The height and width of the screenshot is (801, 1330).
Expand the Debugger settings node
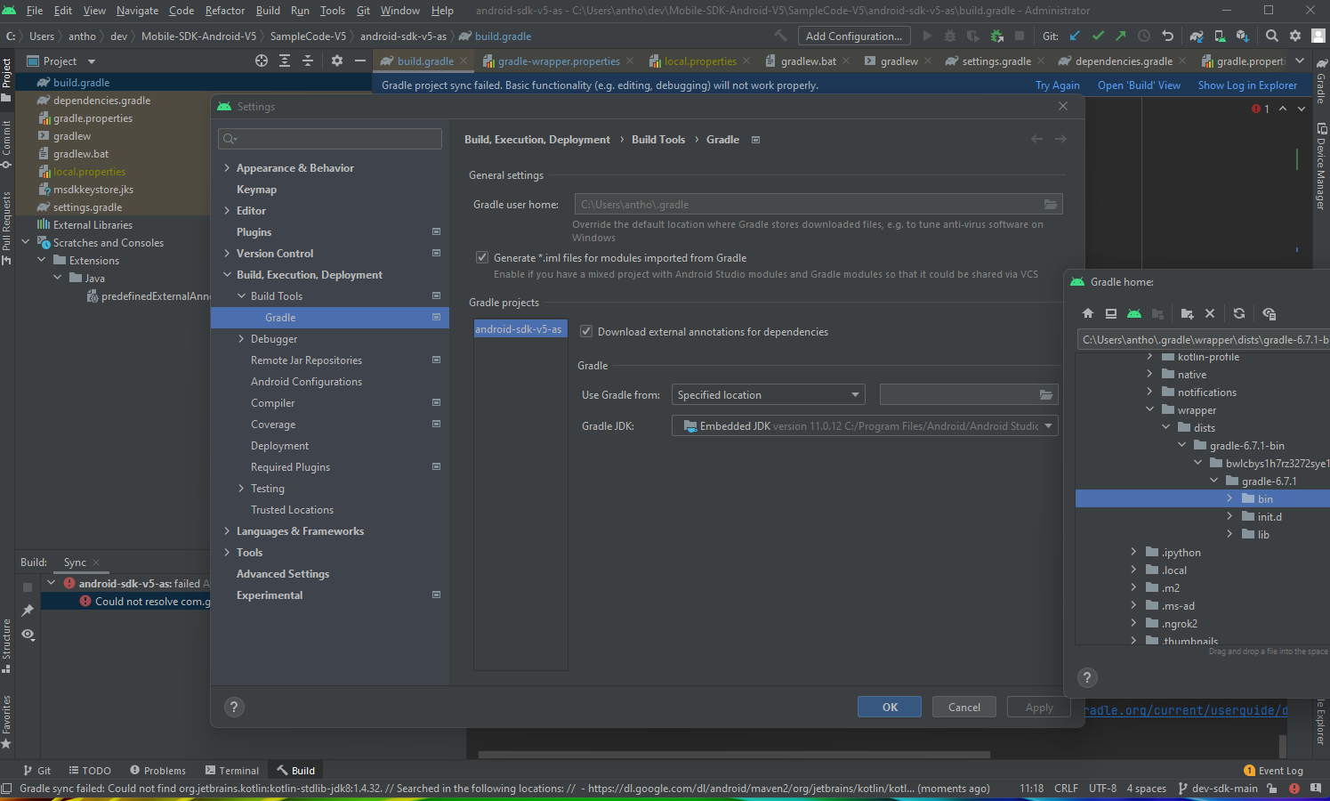click(x=241, y=339)
